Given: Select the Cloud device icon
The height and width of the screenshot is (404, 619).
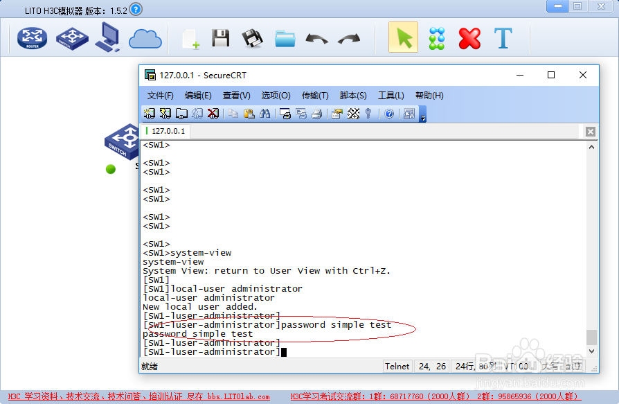Looking at the screenshot, I should [x=145, y=39].
